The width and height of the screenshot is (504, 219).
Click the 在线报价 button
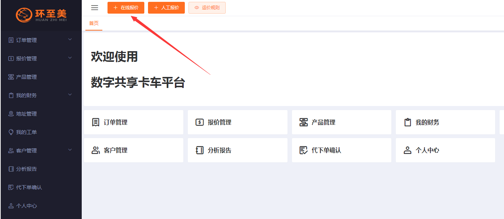click(126, 8)
